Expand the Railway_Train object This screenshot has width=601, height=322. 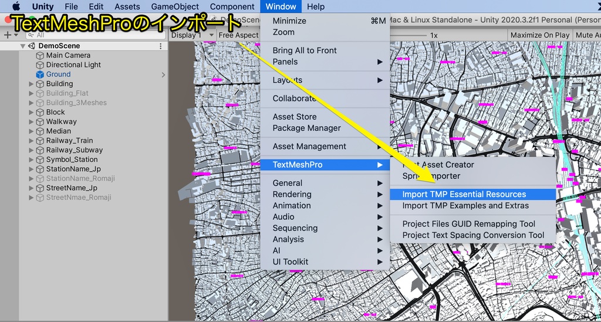coord(31,141)
